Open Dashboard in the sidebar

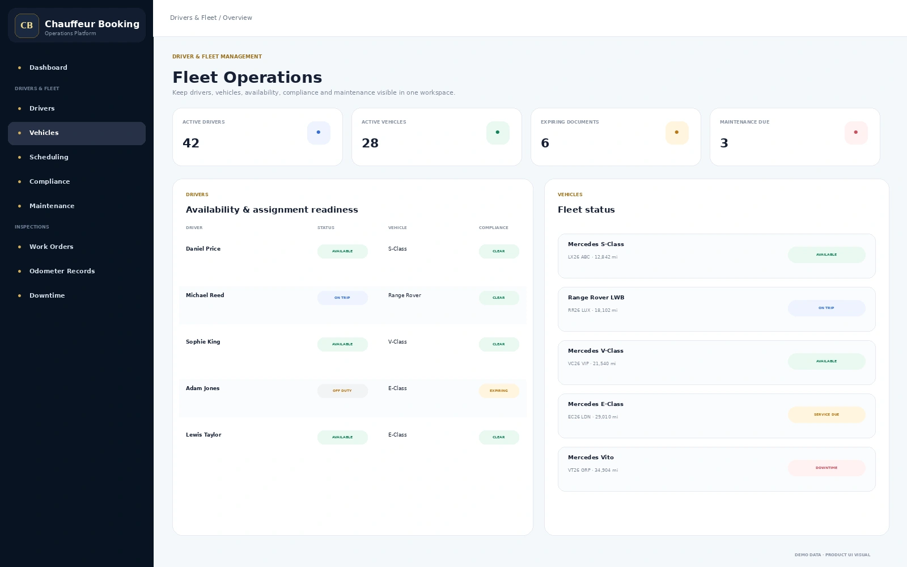tap(77, 67)
